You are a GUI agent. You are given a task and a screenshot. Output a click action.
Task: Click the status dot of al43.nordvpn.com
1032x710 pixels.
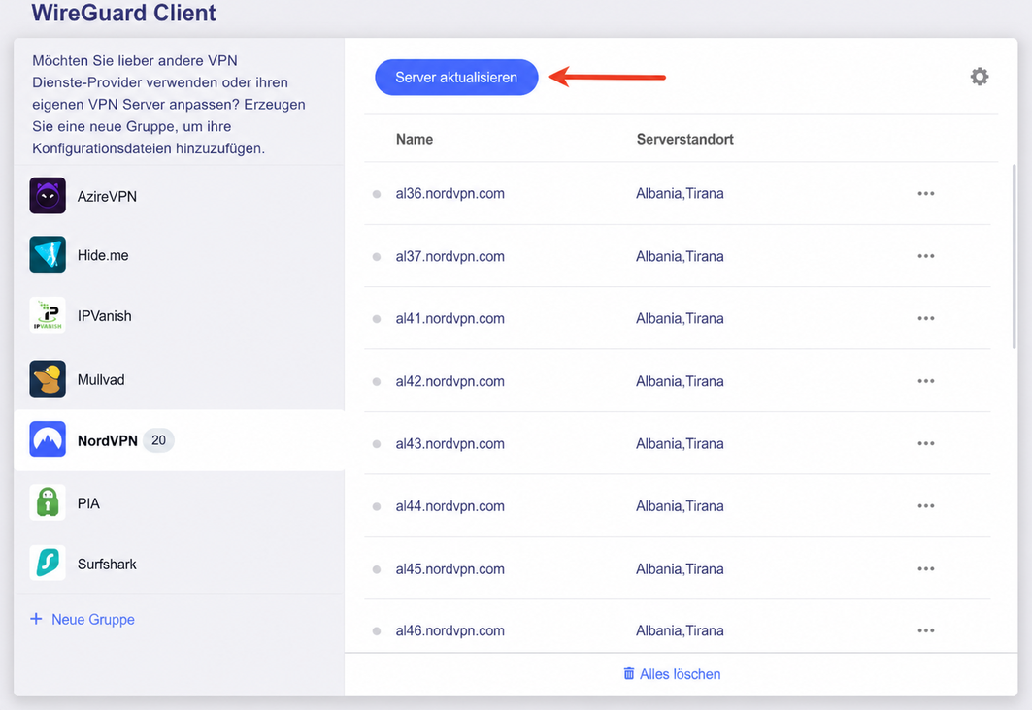[x=377, y=444]
